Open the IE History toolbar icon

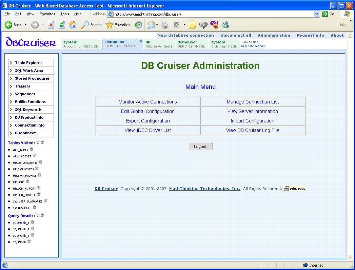(x=138, y=25)
